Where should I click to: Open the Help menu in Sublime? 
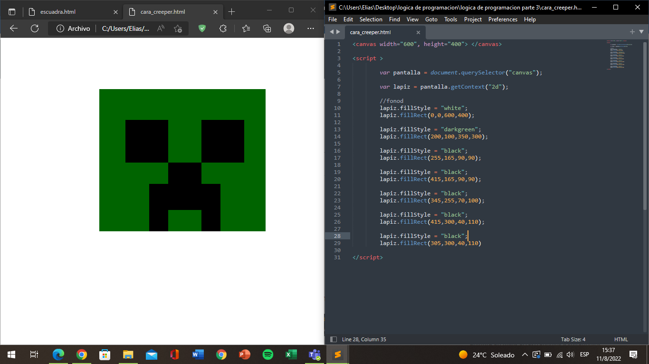(530, 19)
